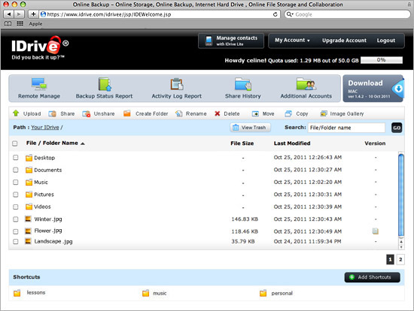Click the red Delete X icon
The image size is (414, 311).
218,113
